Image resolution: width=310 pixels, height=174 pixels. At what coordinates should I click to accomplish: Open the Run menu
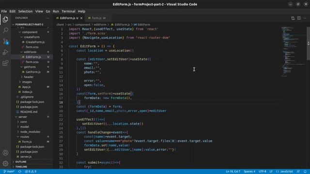(56, 12)
